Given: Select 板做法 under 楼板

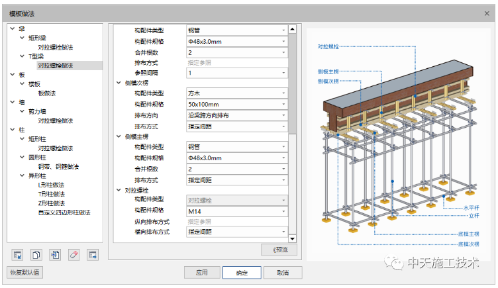Looking at the screenshot, I should pyautogui.click(x=46, y=93).
